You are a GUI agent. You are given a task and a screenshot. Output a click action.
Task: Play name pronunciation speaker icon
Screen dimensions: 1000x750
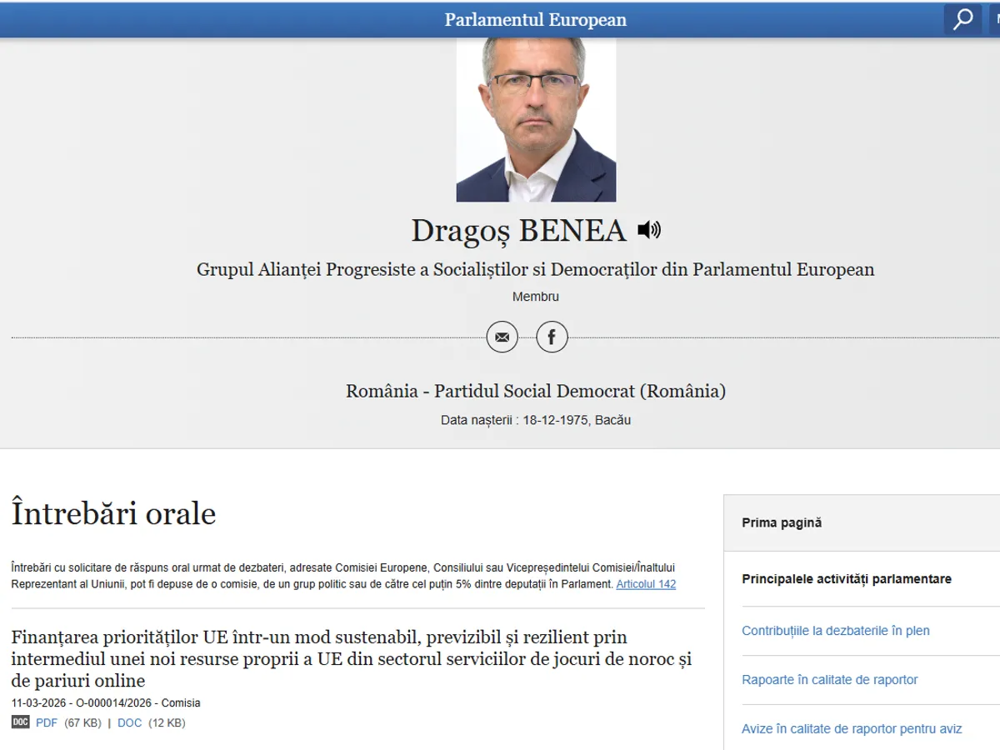click(x=649, y=230)
